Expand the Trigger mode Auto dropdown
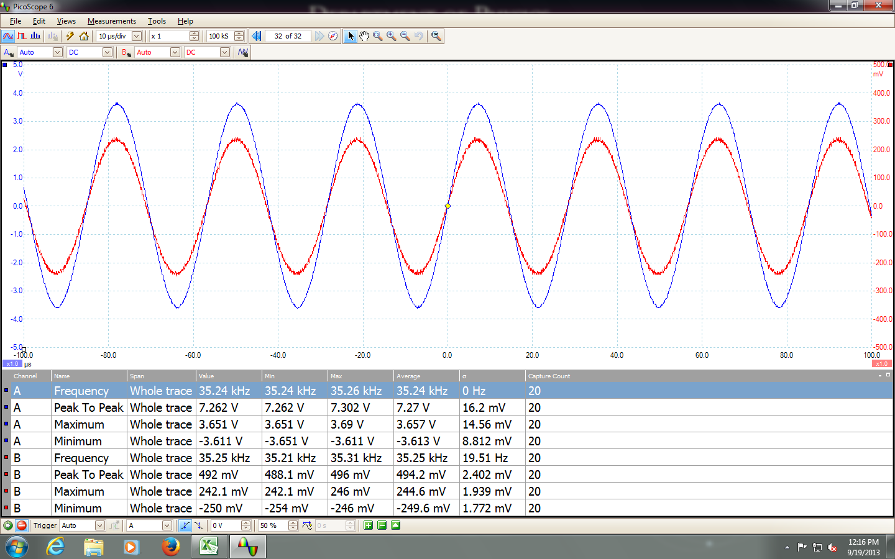 click(99, 525)
